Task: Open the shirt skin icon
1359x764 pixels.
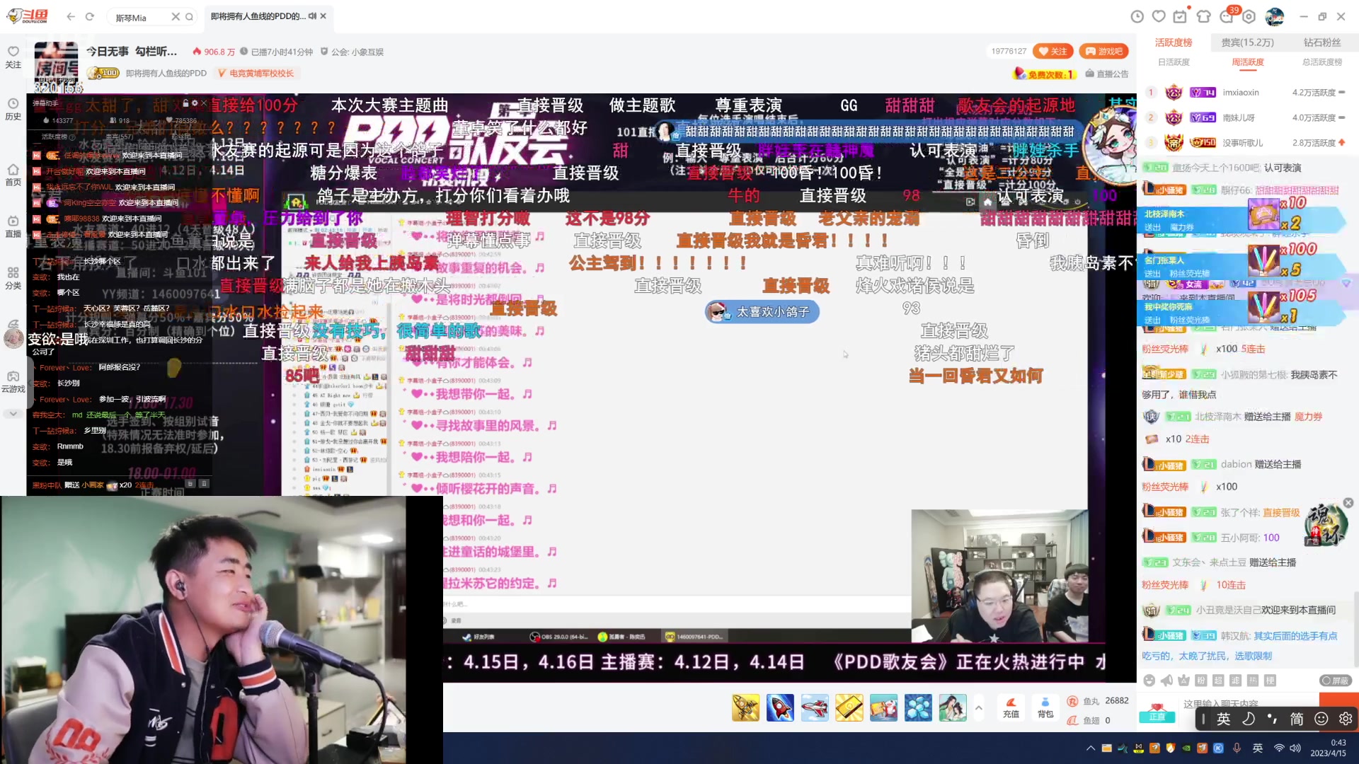Action: [x=1204, y=16]
